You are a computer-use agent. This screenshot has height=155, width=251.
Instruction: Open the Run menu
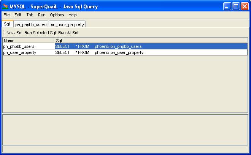[42, 15]
